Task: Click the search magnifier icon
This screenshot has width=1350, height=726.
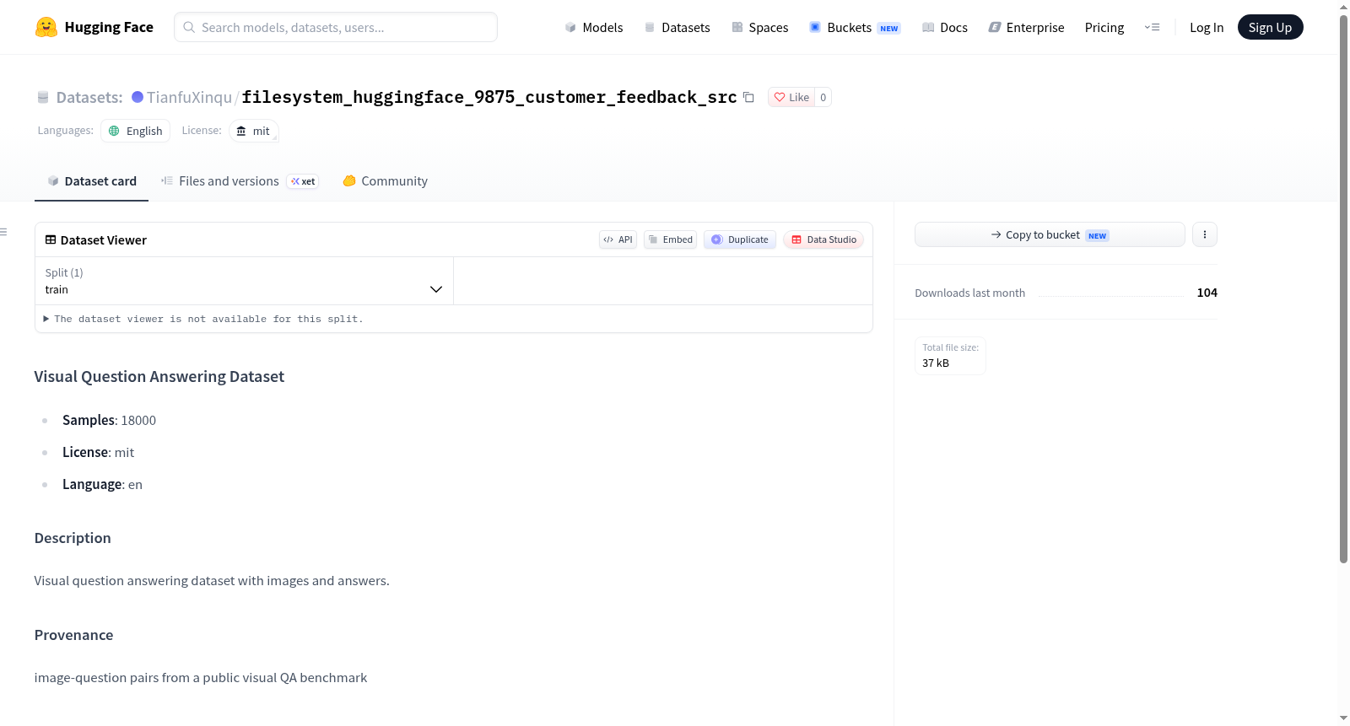Action: coord(189,27)
